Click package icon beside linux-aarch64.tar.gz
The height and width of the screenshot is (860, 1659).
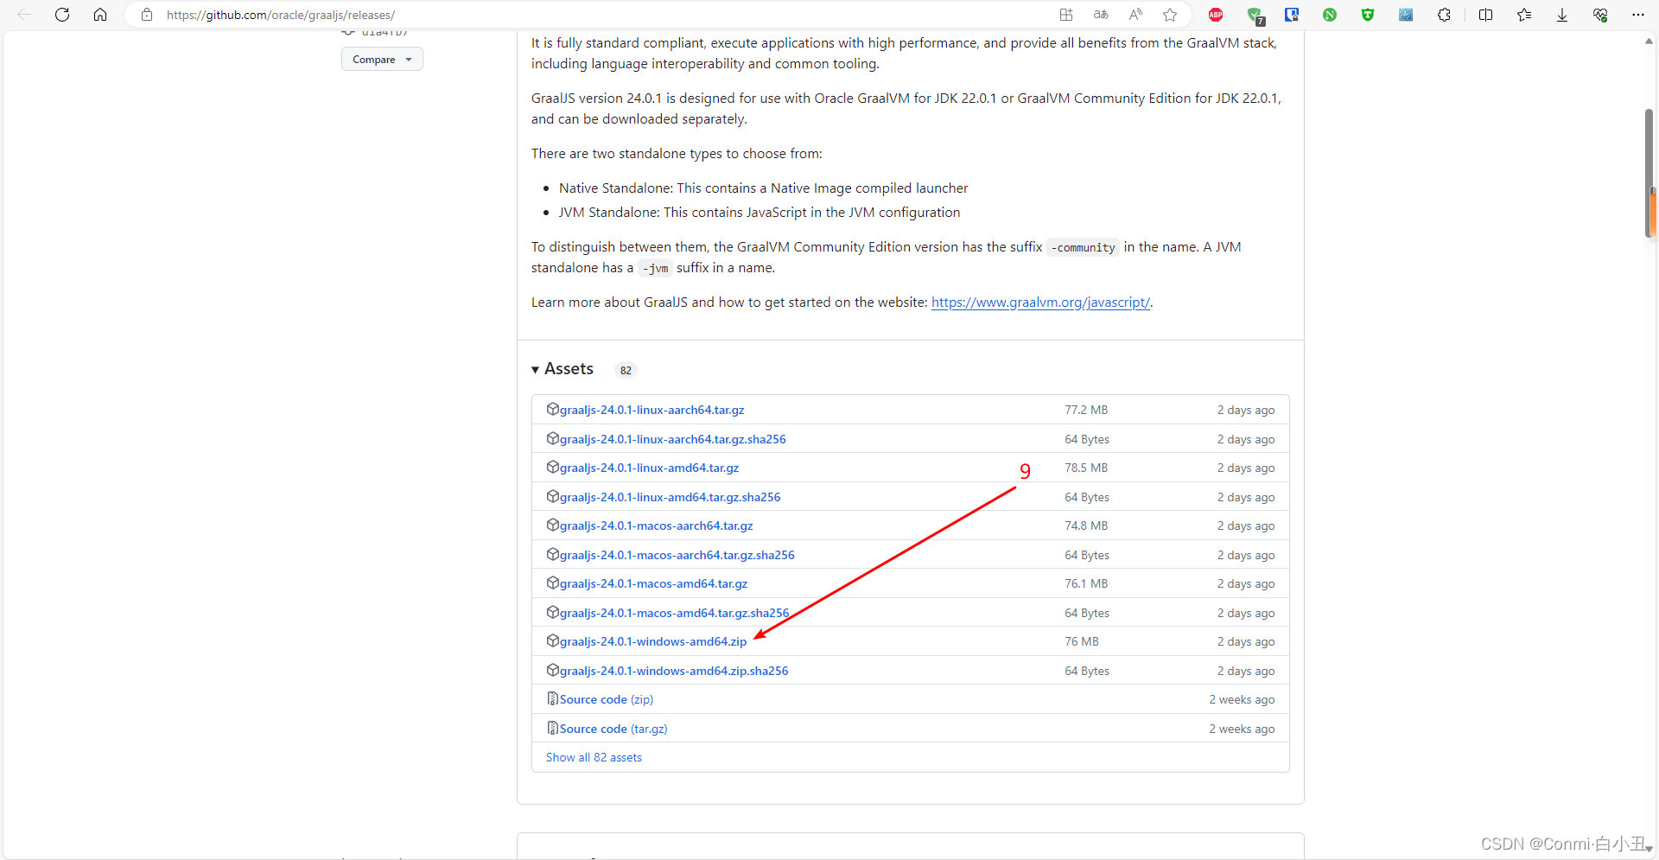[x=552, y=409]
